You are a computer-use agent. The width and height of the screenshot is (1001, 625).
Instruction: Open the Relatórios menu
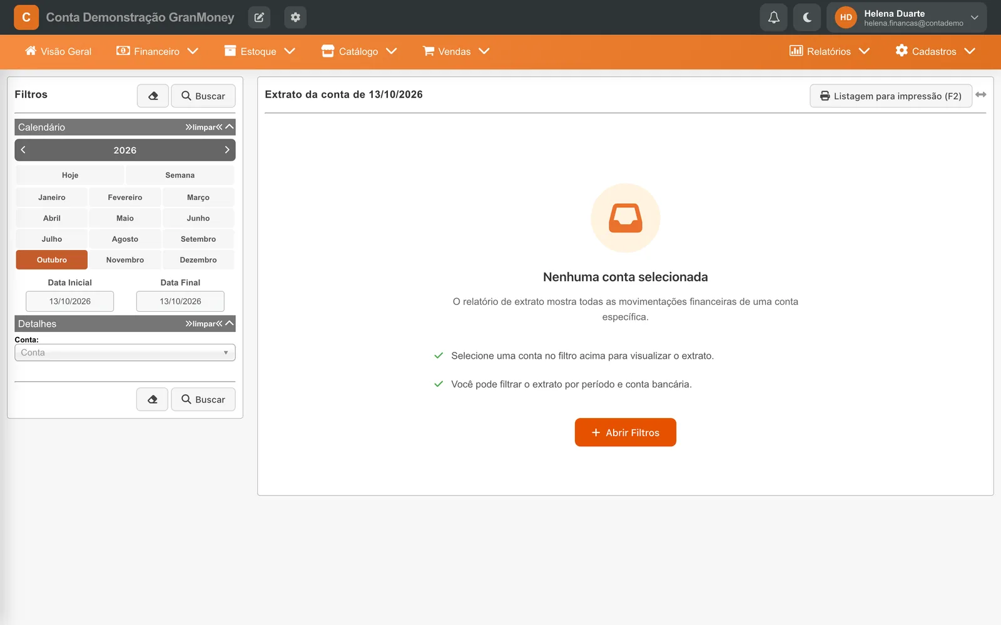point(830,51)
